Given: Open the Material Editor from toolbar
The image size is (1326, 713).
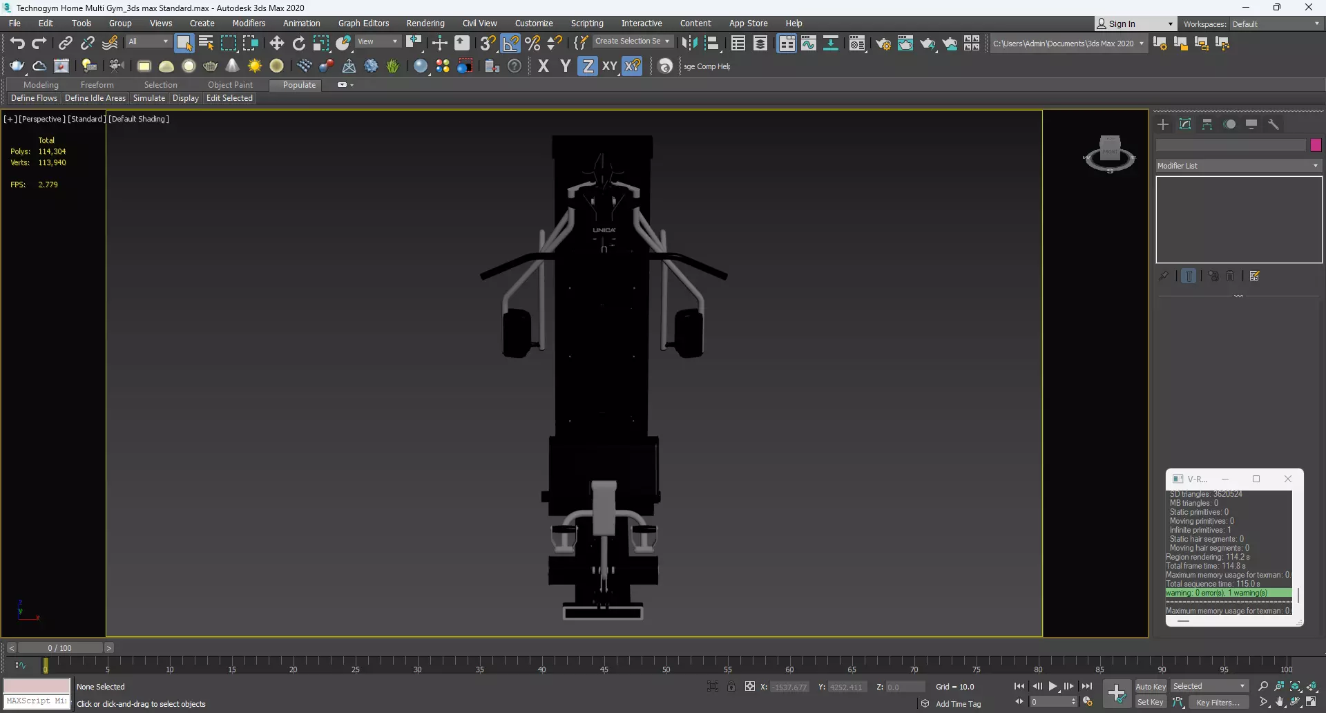Looking at the screenshot, I should click(857, 44).
